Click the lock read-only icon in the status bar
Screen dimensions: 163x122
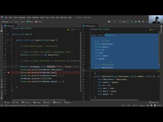tap(148, 105)
